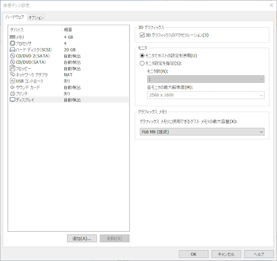Click processor count value 4

[65, 43]
